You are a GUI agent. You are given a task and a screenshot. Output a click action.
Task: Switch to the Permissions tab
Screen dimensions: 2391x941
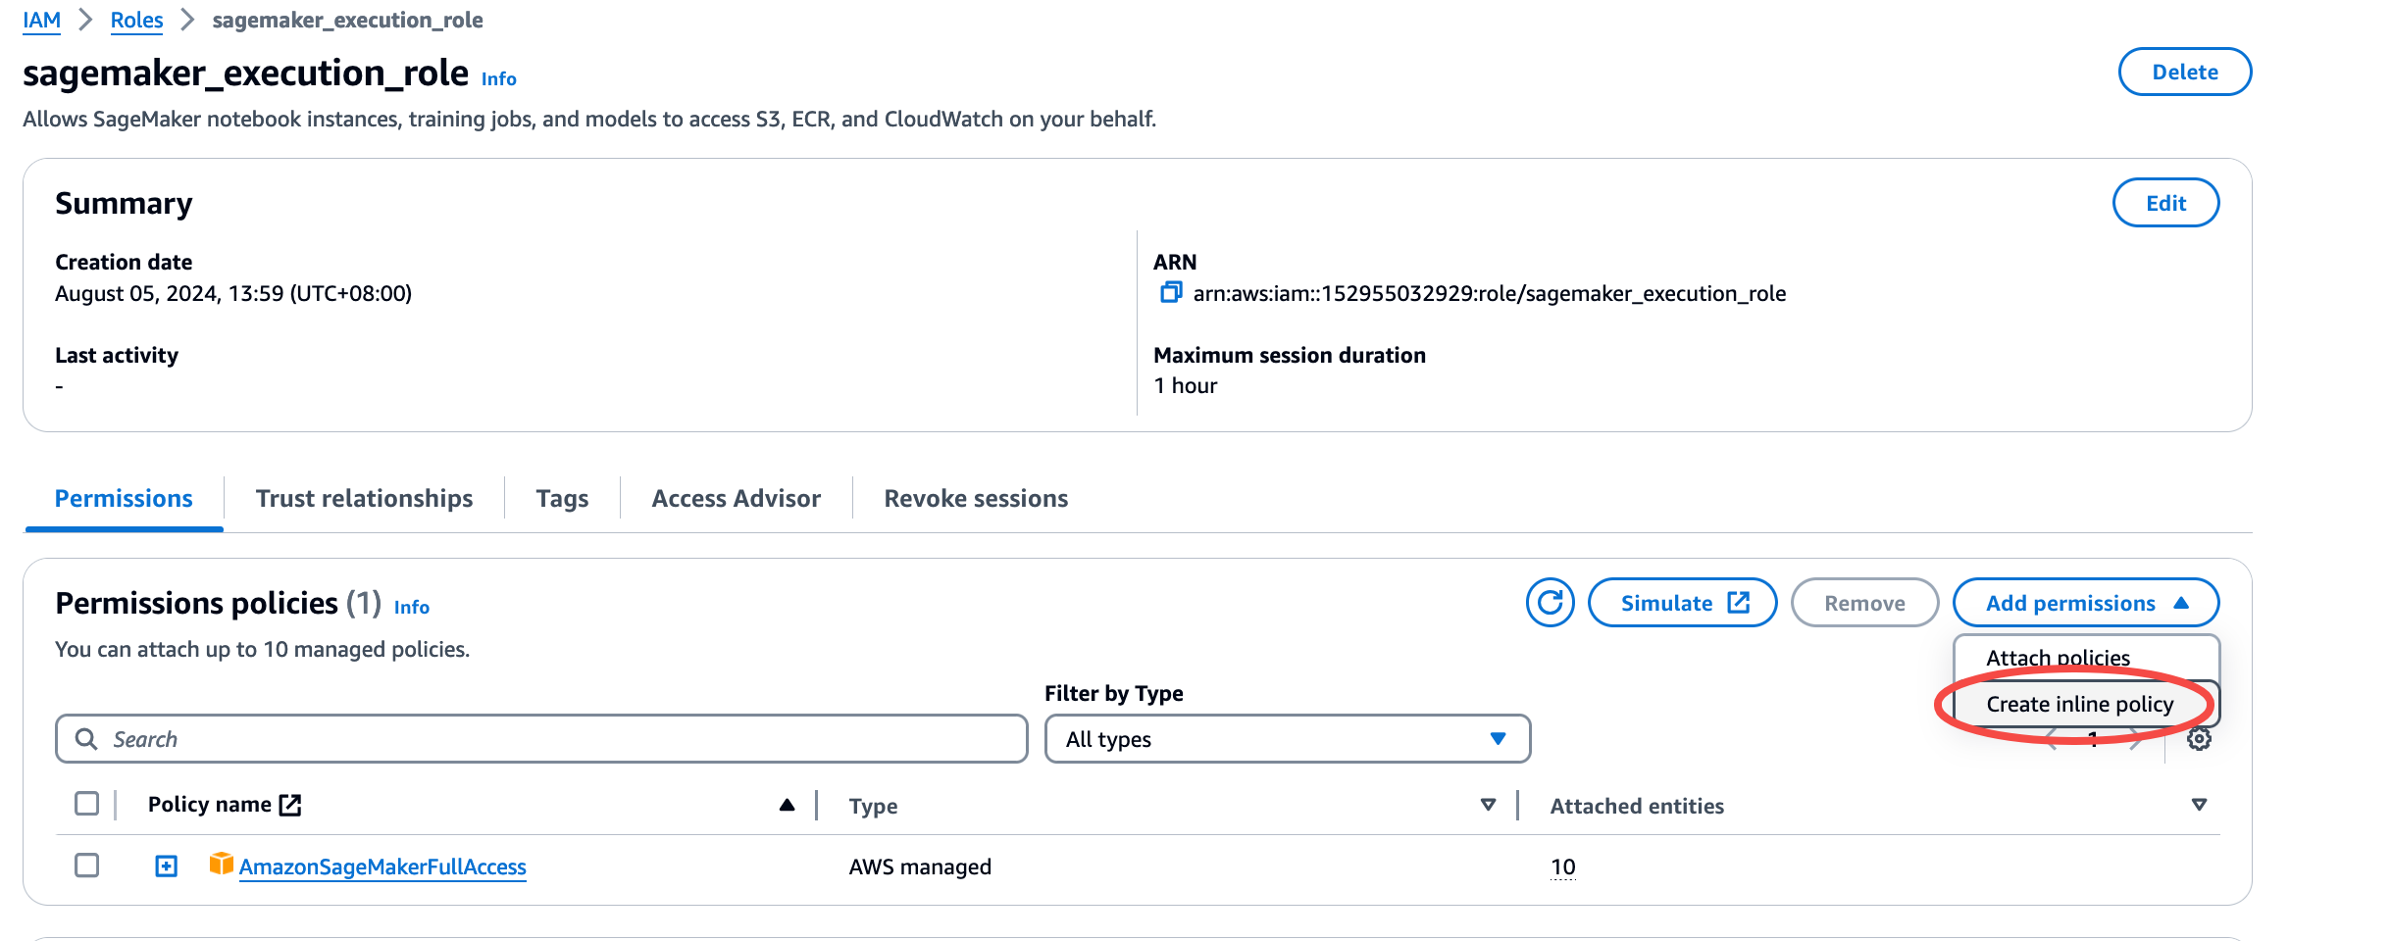click(124, 498)
